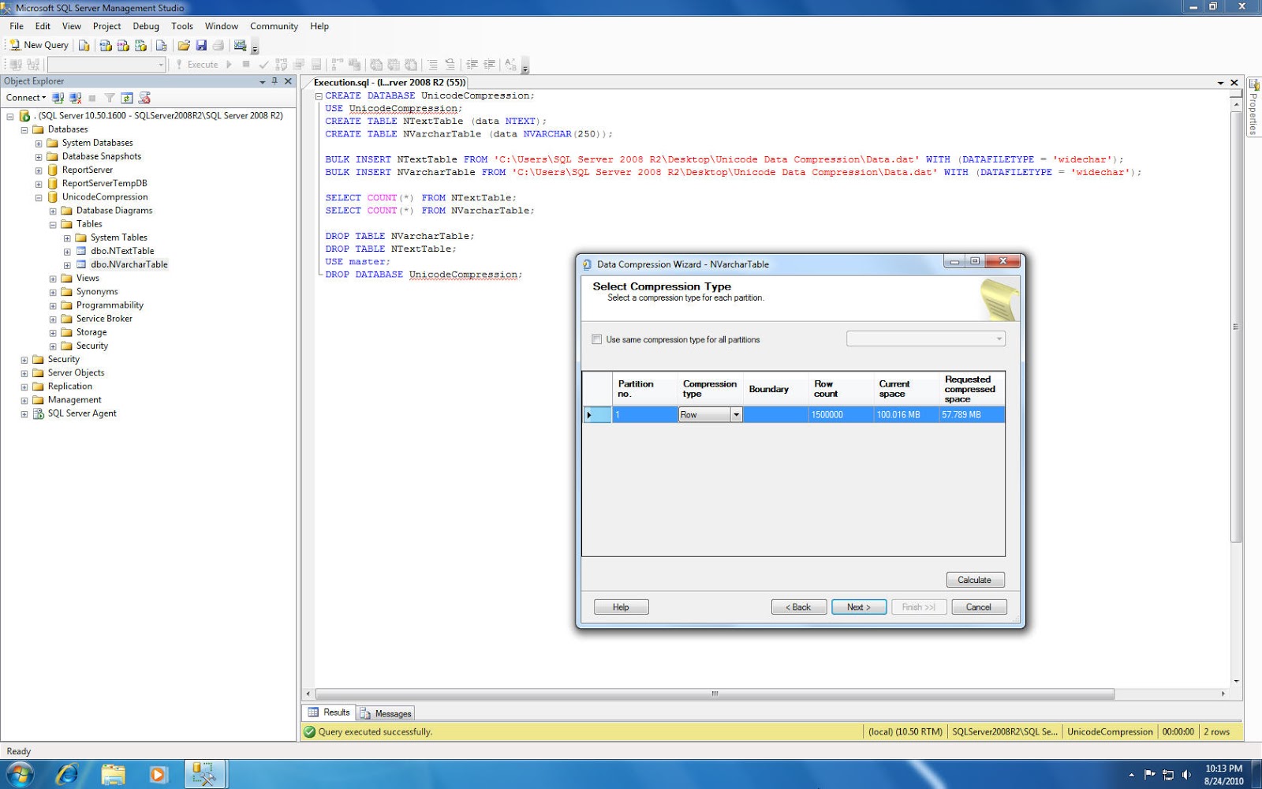Click the Calculate button
The image size is (1262, 789).
975,580
